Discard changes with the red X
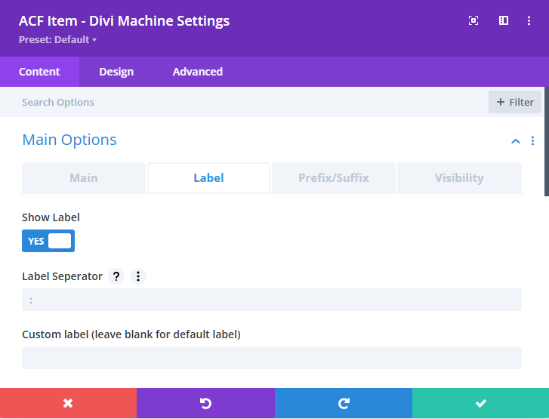Screen dimensions: 549x419 [x=68, y=403]
